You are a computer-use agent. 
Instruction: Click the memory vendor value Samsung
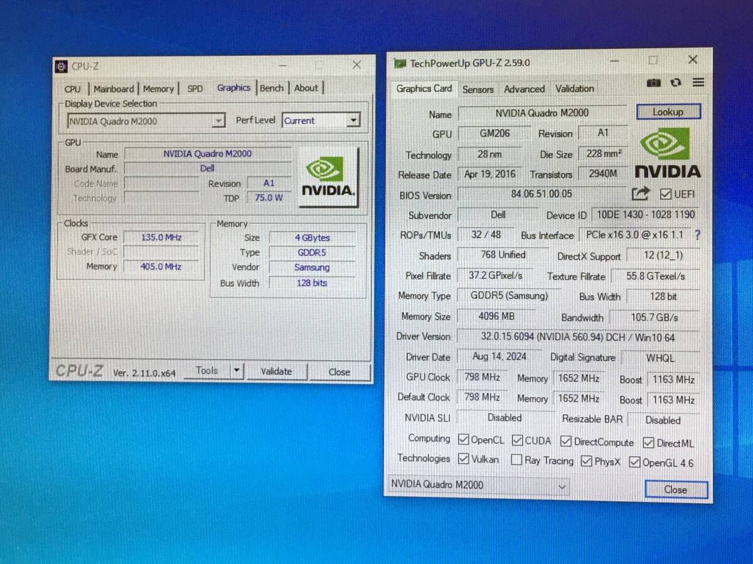312,268
